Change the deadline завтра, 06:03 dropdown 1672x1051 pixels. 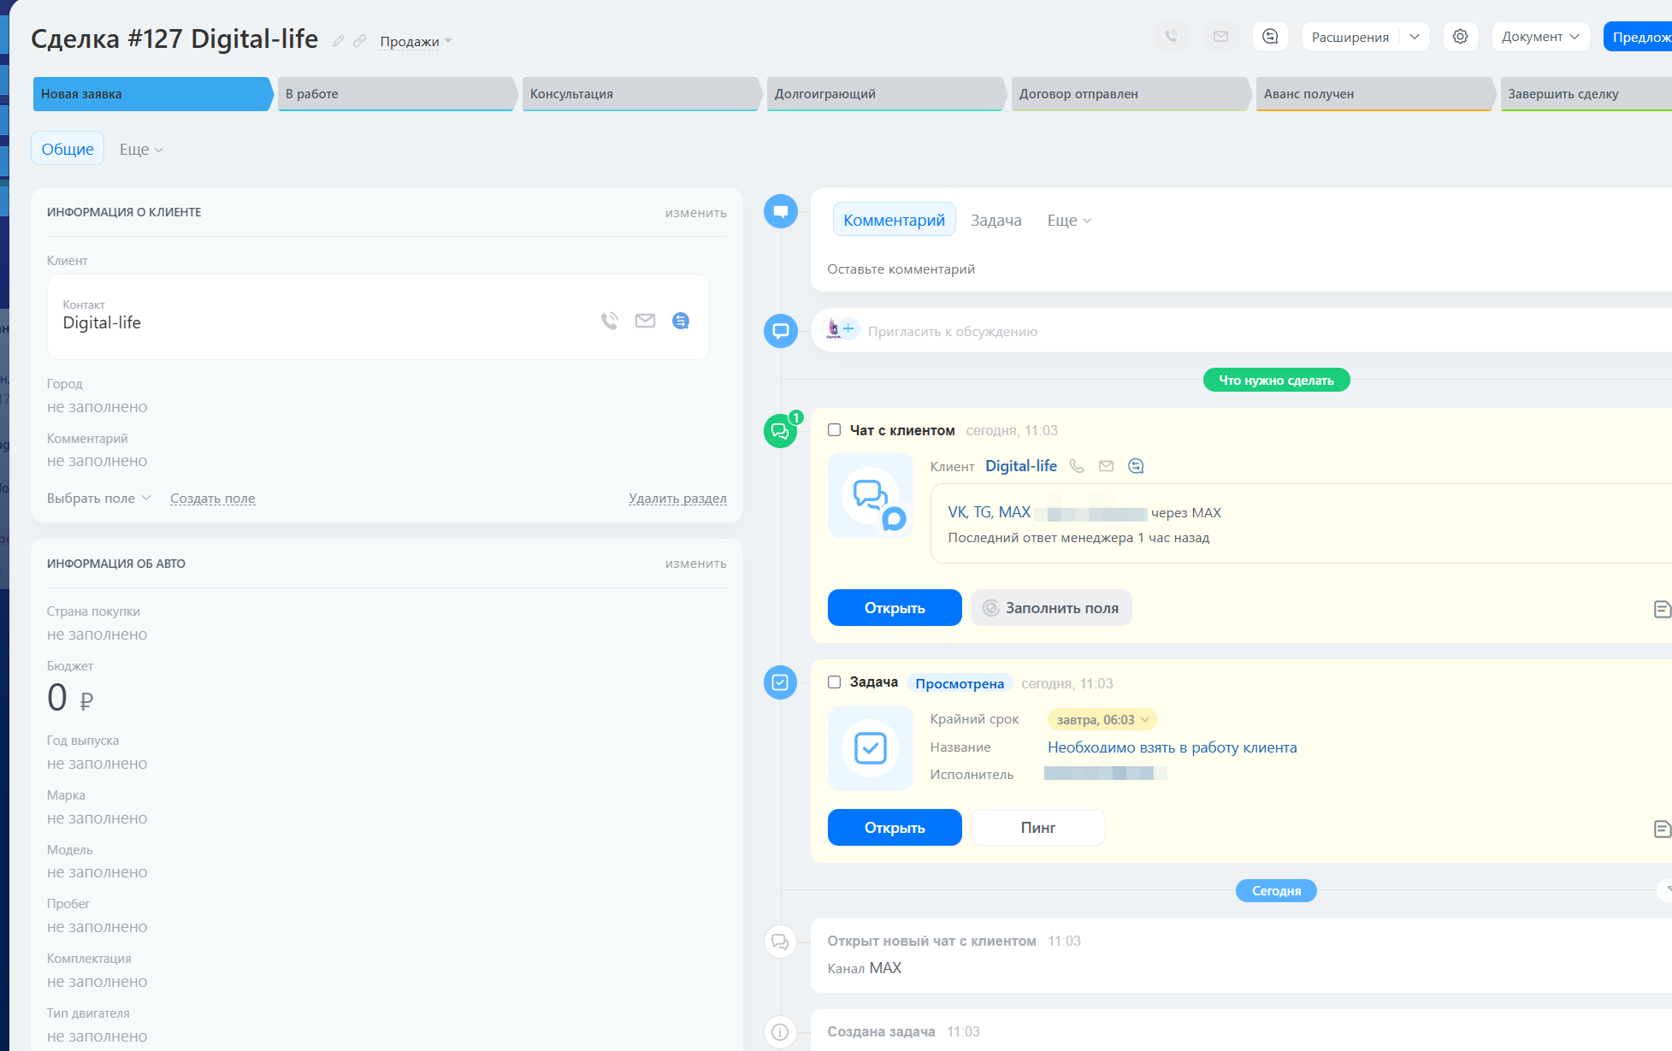[x=1102, y=720]
